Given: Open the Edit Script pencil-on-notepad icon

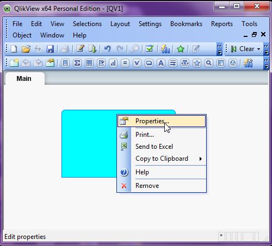Looking at the screenshot, I should (x=81, y=49).
